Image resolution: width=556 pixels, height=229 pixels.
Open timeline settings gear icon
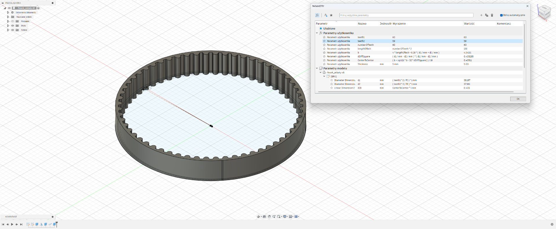pos(552,224)
